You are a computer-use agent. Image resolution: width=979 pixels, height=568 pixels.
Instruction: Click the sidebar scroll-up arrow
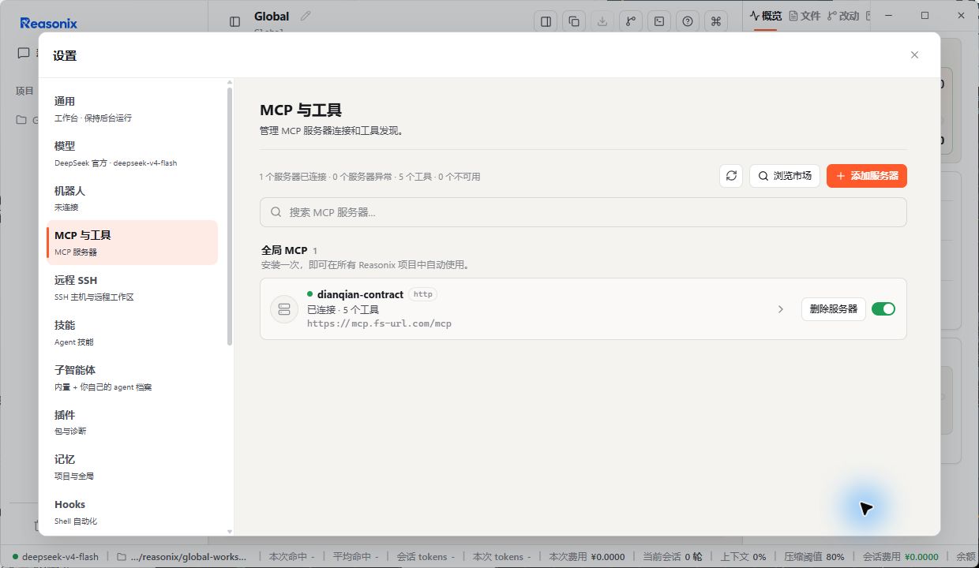[230, 82]
